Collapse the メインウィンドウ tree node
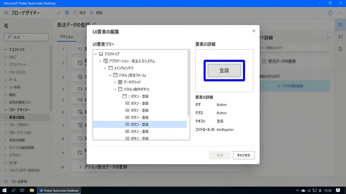 point(105,68)
